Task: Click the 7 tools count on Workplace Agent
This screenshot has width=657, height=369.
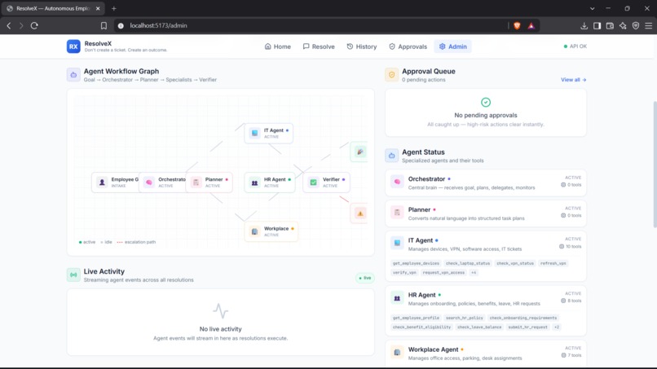Action: [571, 355]
